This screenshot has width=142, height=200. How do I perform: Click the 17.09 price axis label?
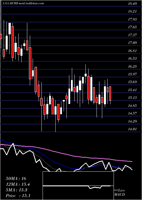click(132, 43)
